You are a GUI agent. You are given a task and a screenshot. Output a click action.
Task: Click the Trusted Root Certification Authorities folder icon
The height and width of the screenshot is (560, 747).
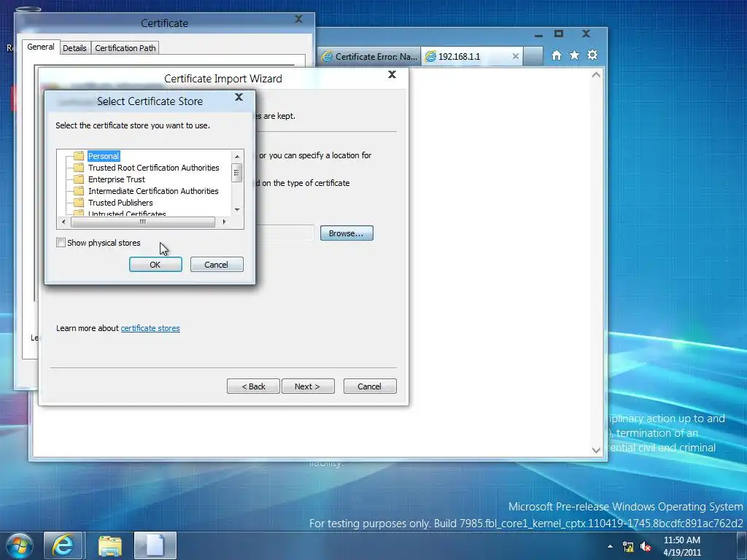tap(79, 168)
